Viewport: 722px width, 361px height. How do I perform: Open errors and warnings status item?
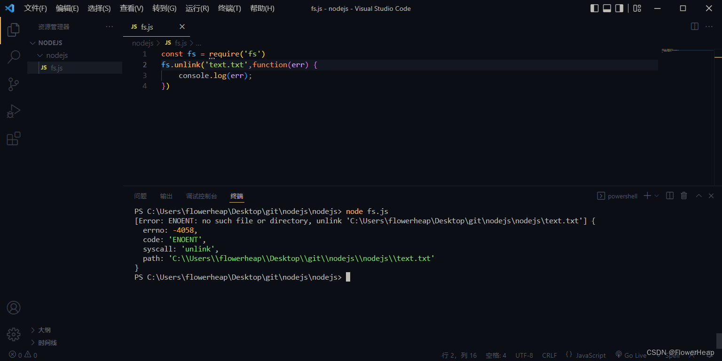point(23,355)
